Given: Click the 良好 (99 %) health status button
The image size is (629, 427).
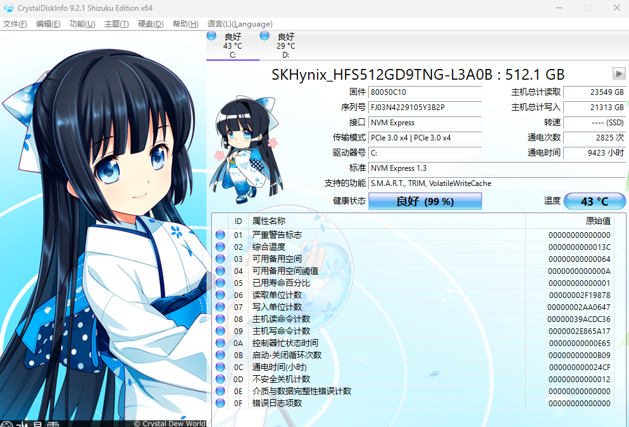Looking at the screenshot, I should (425, 201).
